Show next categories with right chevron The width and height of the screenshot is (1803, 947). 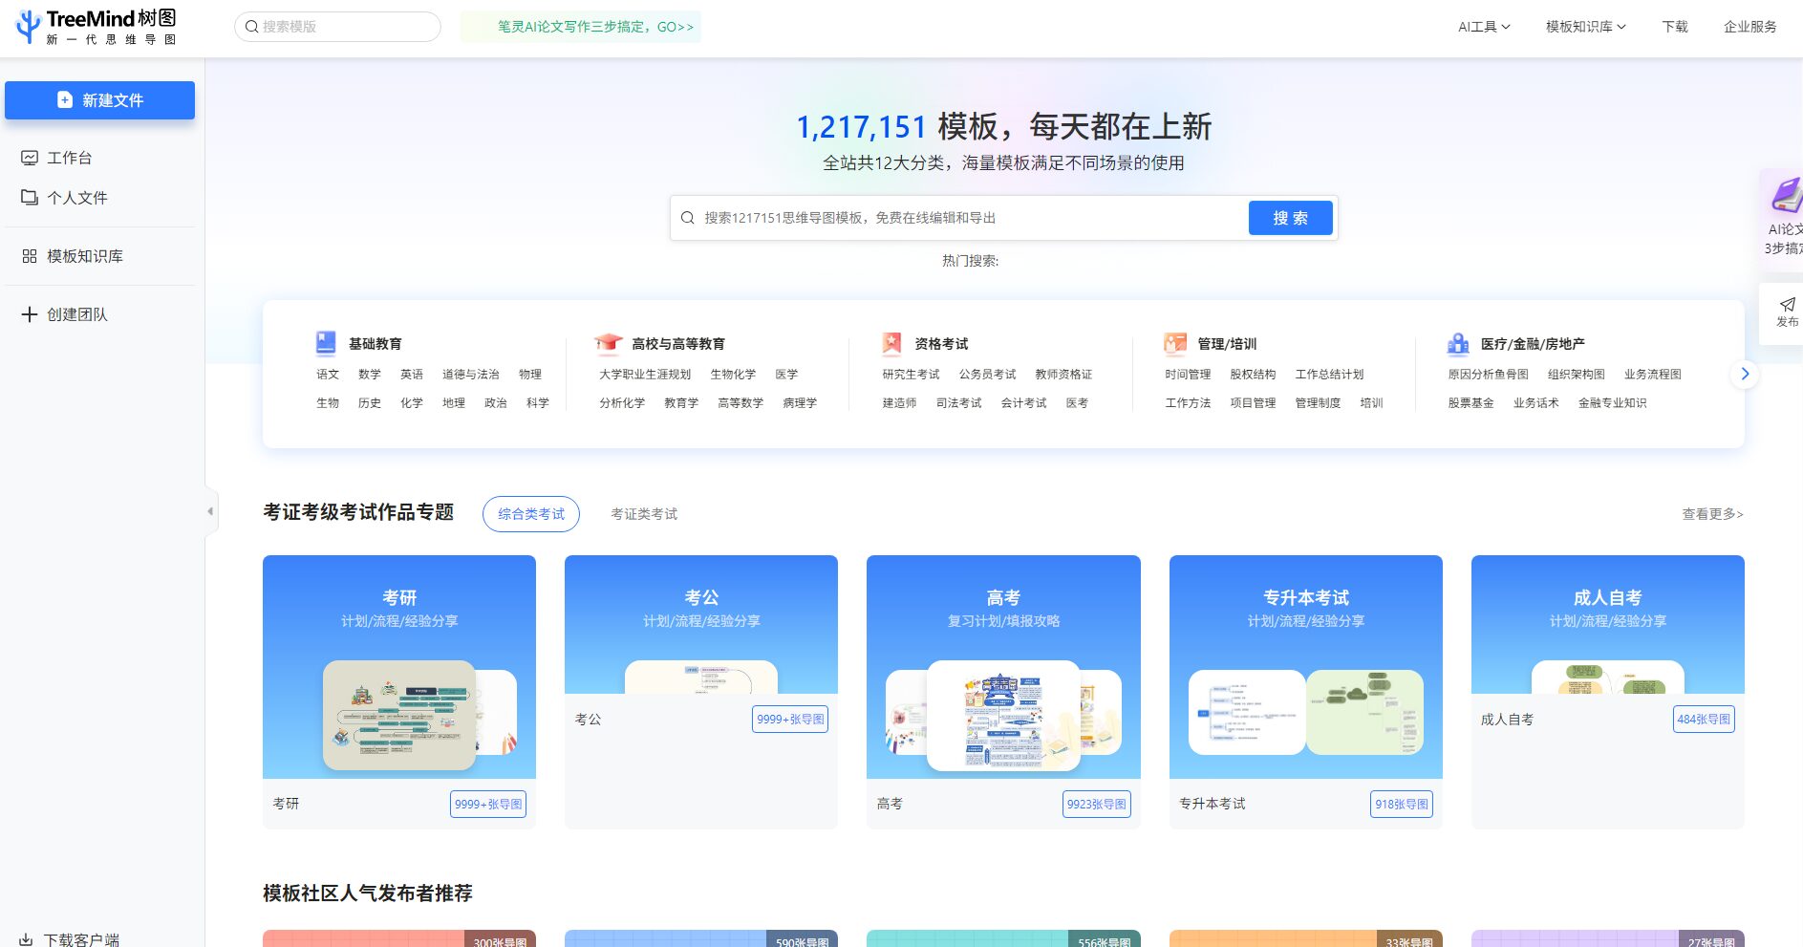click(x=1745, y=374)
